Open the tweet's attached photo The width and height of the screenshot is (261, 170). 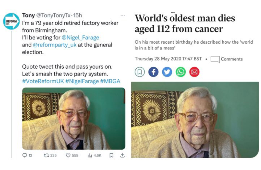pos(74,119)
